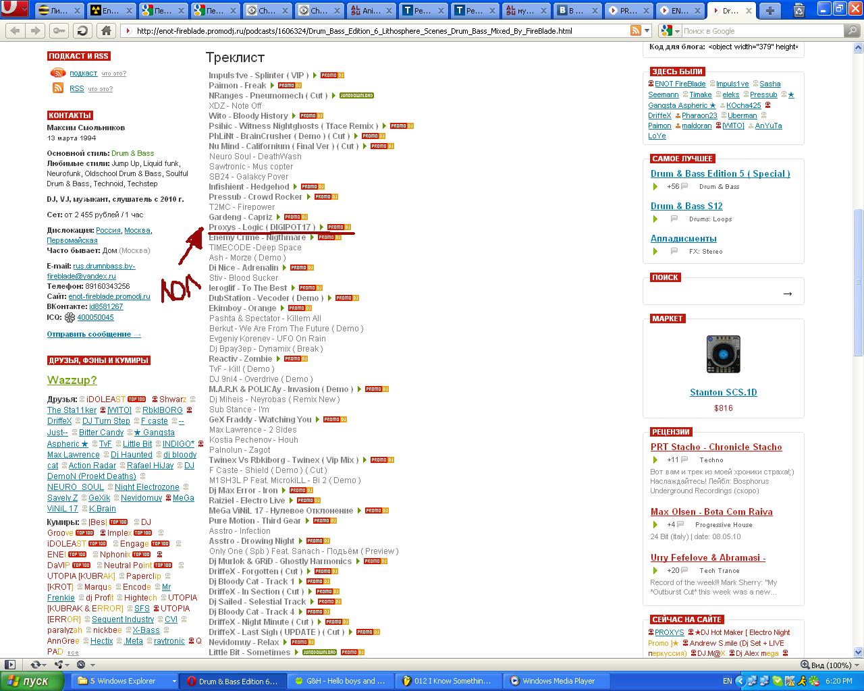Switch to the PR... browser tab
Viewport: 864px width, 691px height.
click(x=628, y=10)
